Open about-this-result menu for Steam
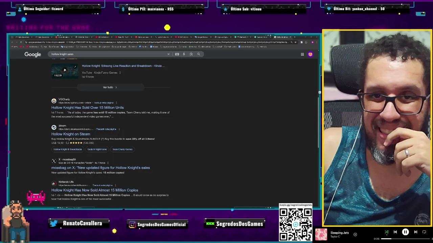Viewport: 433px width, 243px height. coord(119,129)
